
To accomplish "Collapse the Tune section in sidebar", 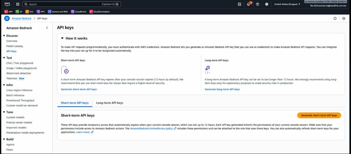I will click(x=4, y=112).
